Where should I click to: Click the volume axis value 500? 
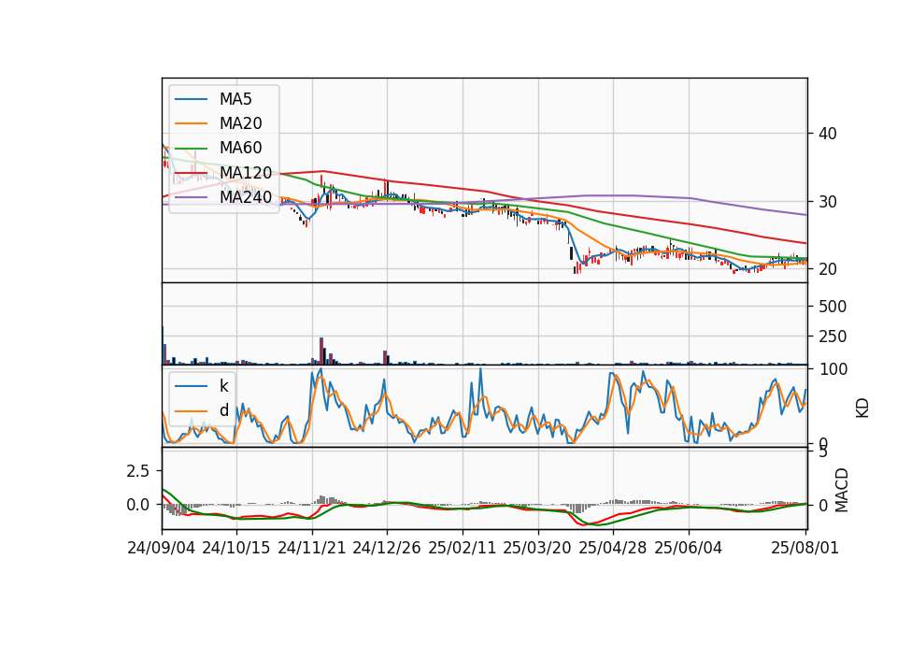[833, 307]
